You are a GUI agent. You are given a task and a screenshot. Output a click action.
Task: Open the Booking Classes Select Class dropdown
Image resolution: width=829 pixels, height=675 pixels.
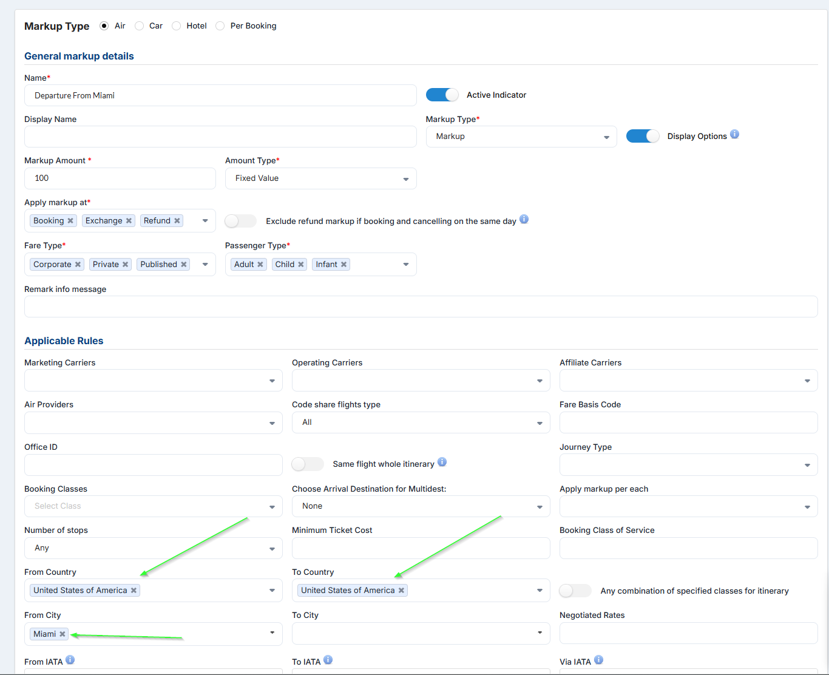point(154,506)
